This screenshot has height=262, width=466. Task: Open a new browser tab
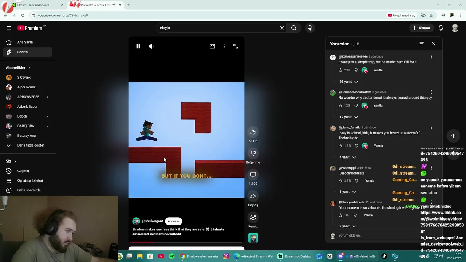[129, 5]
